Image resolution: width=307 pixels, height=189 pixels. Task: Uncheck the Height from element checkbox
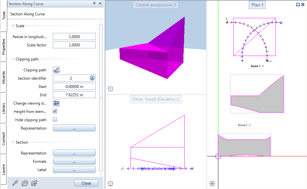coord(55,111)
